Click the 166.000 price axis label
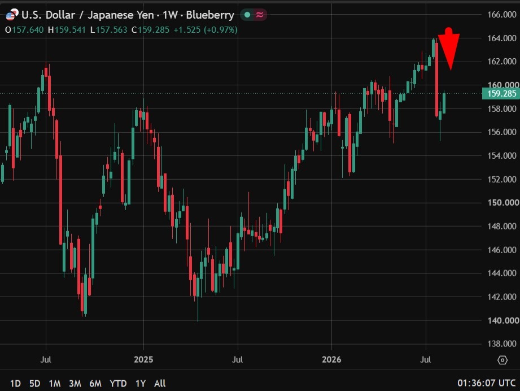Viewport: 520px width, 391px height. 501,15
